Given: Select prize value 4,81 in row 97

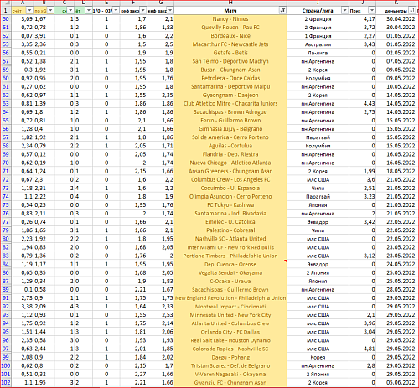Looking at the screenshot, I should coord(362,349).
